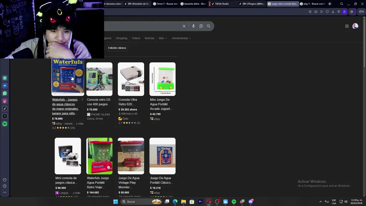Take snapshot with toolbar camera icon
The width and height of the screenshot is (366, 206).
tap(316, 12)
